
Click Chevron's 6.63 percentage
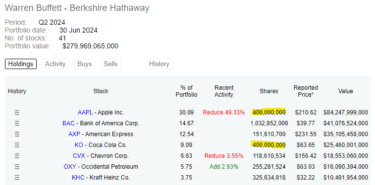(x=187, y=156)
